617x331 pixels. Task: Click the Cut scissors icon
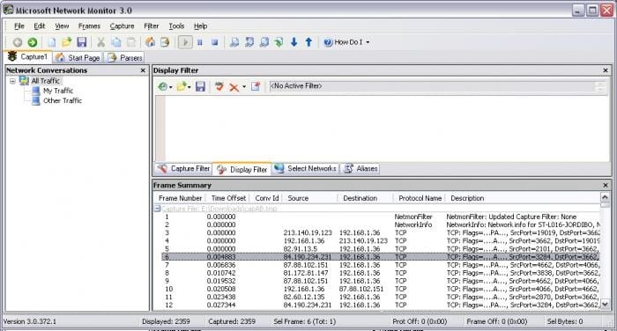[101, 42]
